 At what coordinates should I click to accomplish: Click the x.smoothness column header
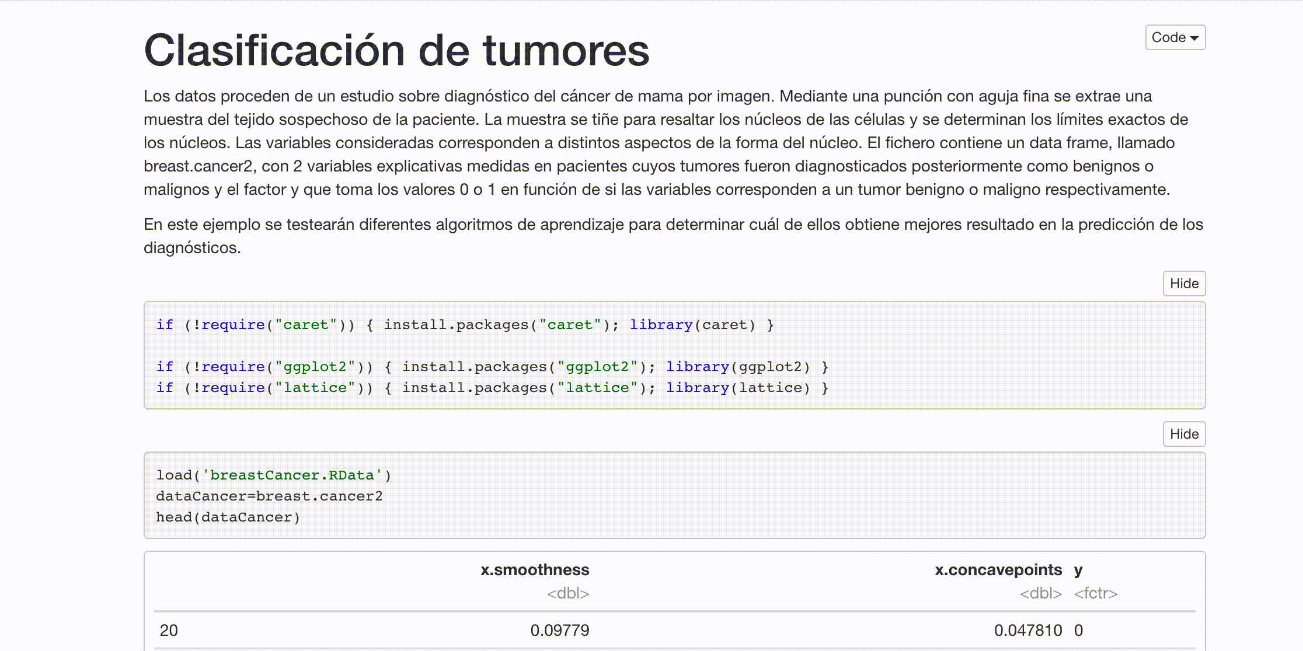(x=534, y=570)
